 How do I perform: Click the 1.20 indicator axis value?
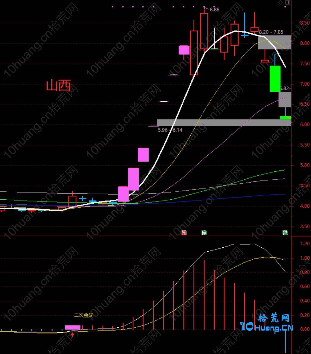point(305,244)
